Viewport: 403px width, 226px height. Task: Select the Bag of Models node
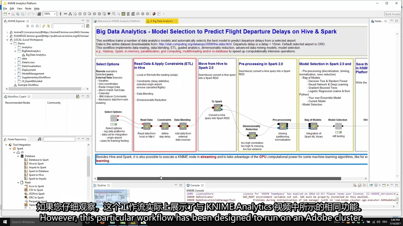coord(313,126)
